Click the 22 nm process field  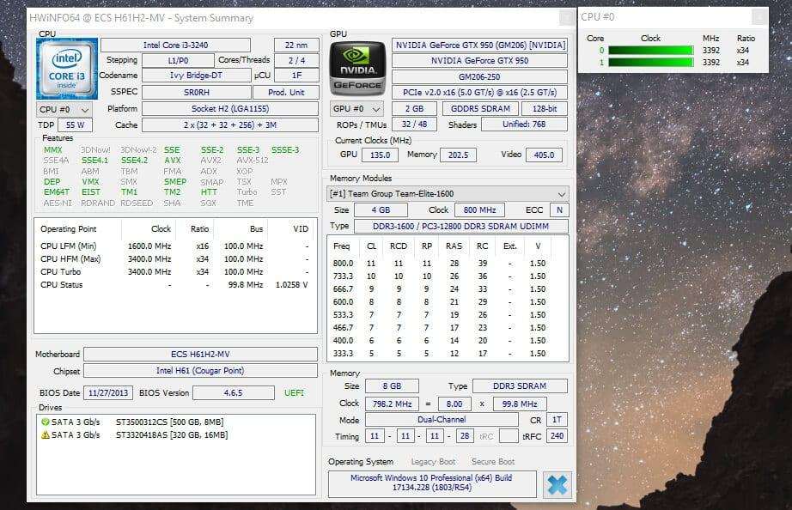click(296, 46)
